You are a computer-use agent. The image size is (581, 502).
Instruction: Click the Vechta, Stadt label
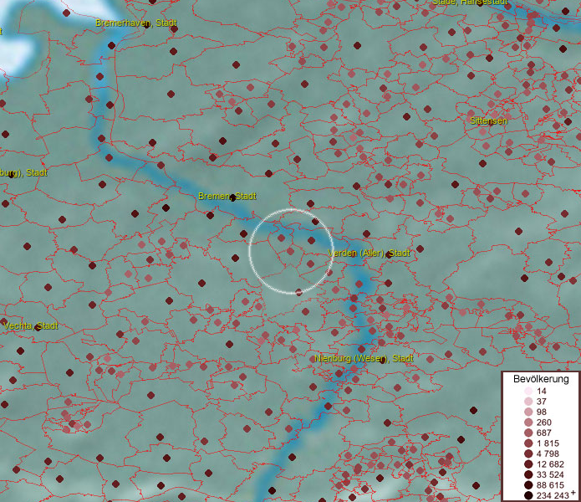31,326
